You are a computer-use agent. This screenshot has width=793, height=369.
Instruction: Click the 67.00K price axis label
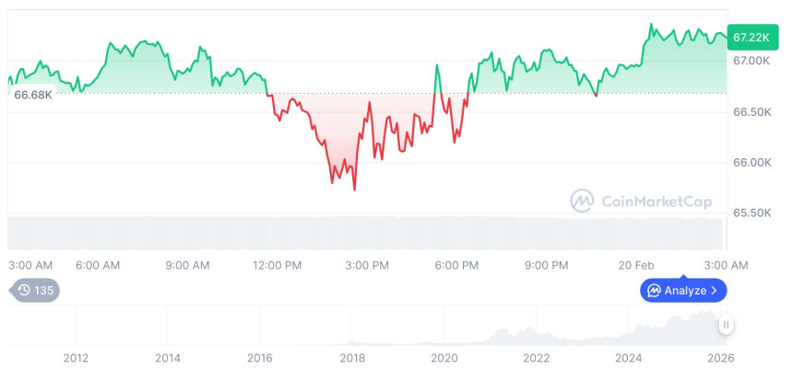(751, 61)
